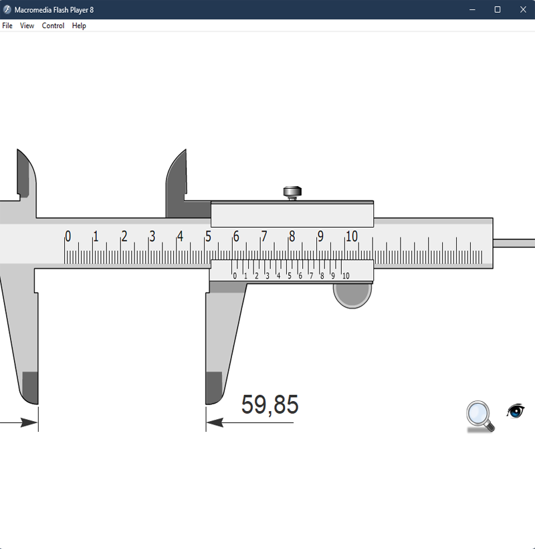Screen dimensions: 535x549
Task: Click the magnifying glass zoom icon
Action: coord(479,414)
